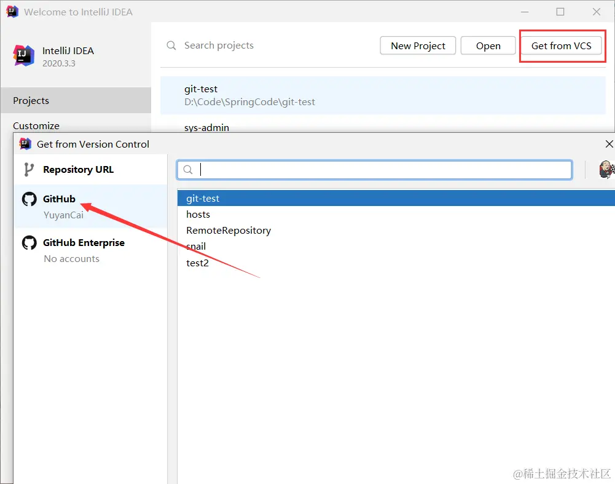Click the search magnifier icon beside Search projects
This screenshot has width=615, height=484.
171,46
